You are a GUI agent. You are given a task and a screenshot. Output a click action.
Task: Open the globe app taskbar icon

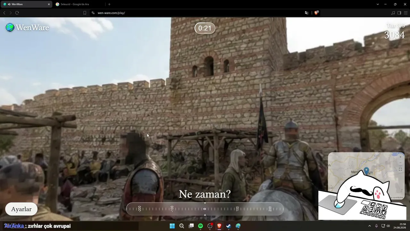pyautogui.click(x=238, y=226)
